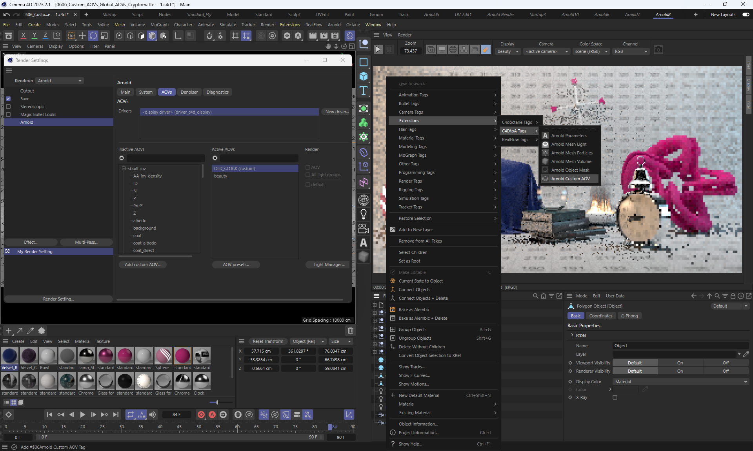
Task: Select the Velvet_B material thumbnail
Action: coord(9,356)
